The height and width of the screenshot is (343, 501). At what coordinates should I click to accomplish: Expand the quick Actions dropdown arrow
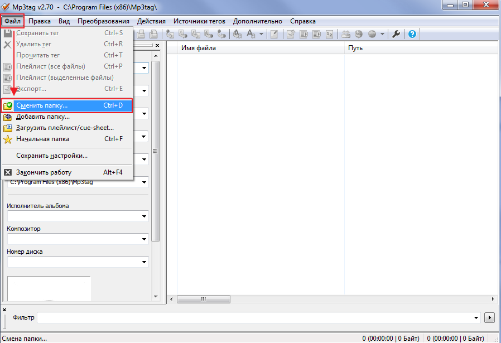(x=261, y=34)
